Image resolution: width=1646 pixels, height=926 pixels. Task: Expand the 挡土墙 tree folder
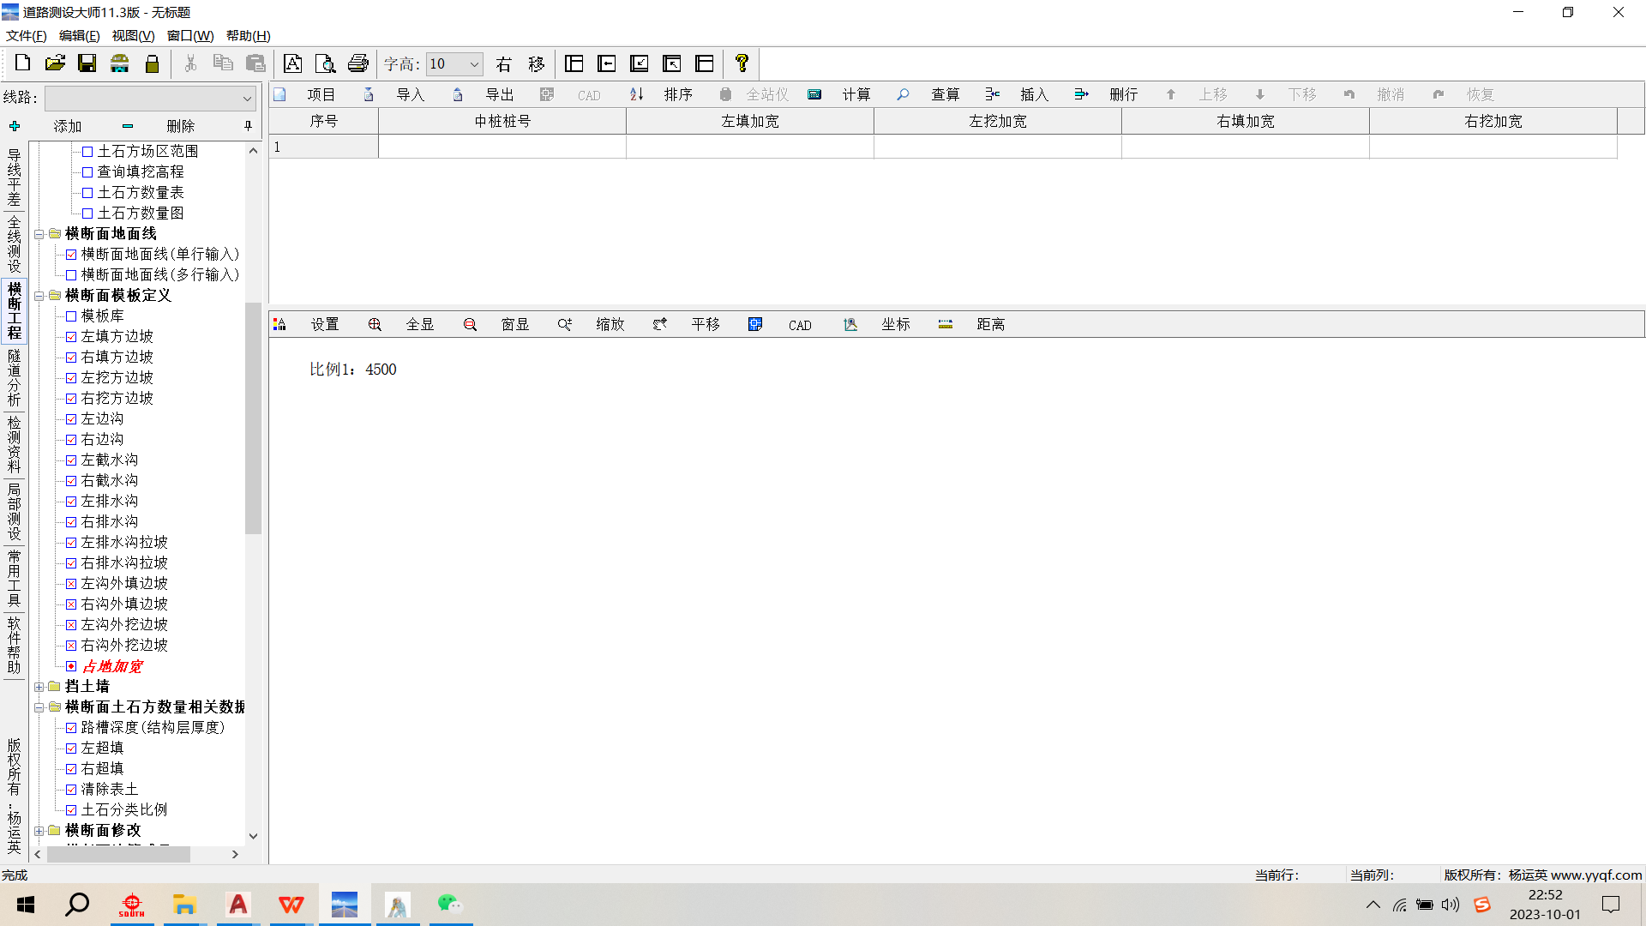pos(39,687)
